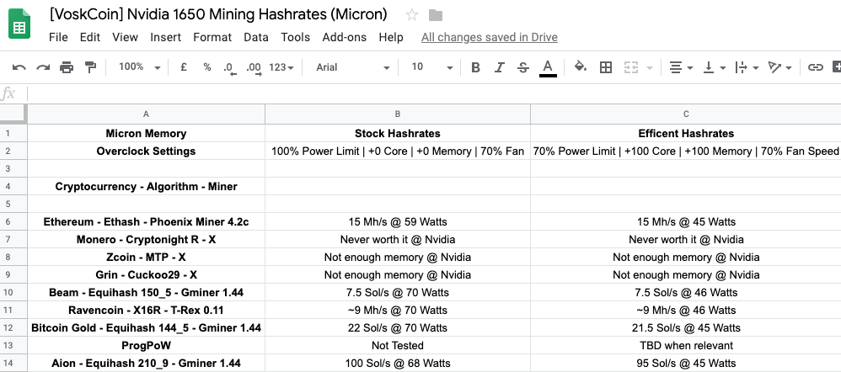Image resolution: width=841 pixels, height=372 pixels.
Task: Select the 'Micron Memory' cell
Action: point(146,134)
